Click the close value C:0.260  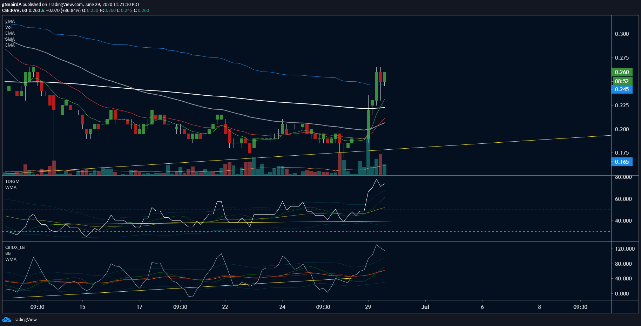(141, 11)
